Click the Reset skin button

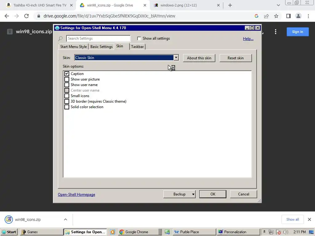[235, 58]
